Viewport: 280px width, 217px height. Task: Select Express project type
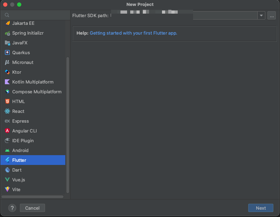[33, 121]
